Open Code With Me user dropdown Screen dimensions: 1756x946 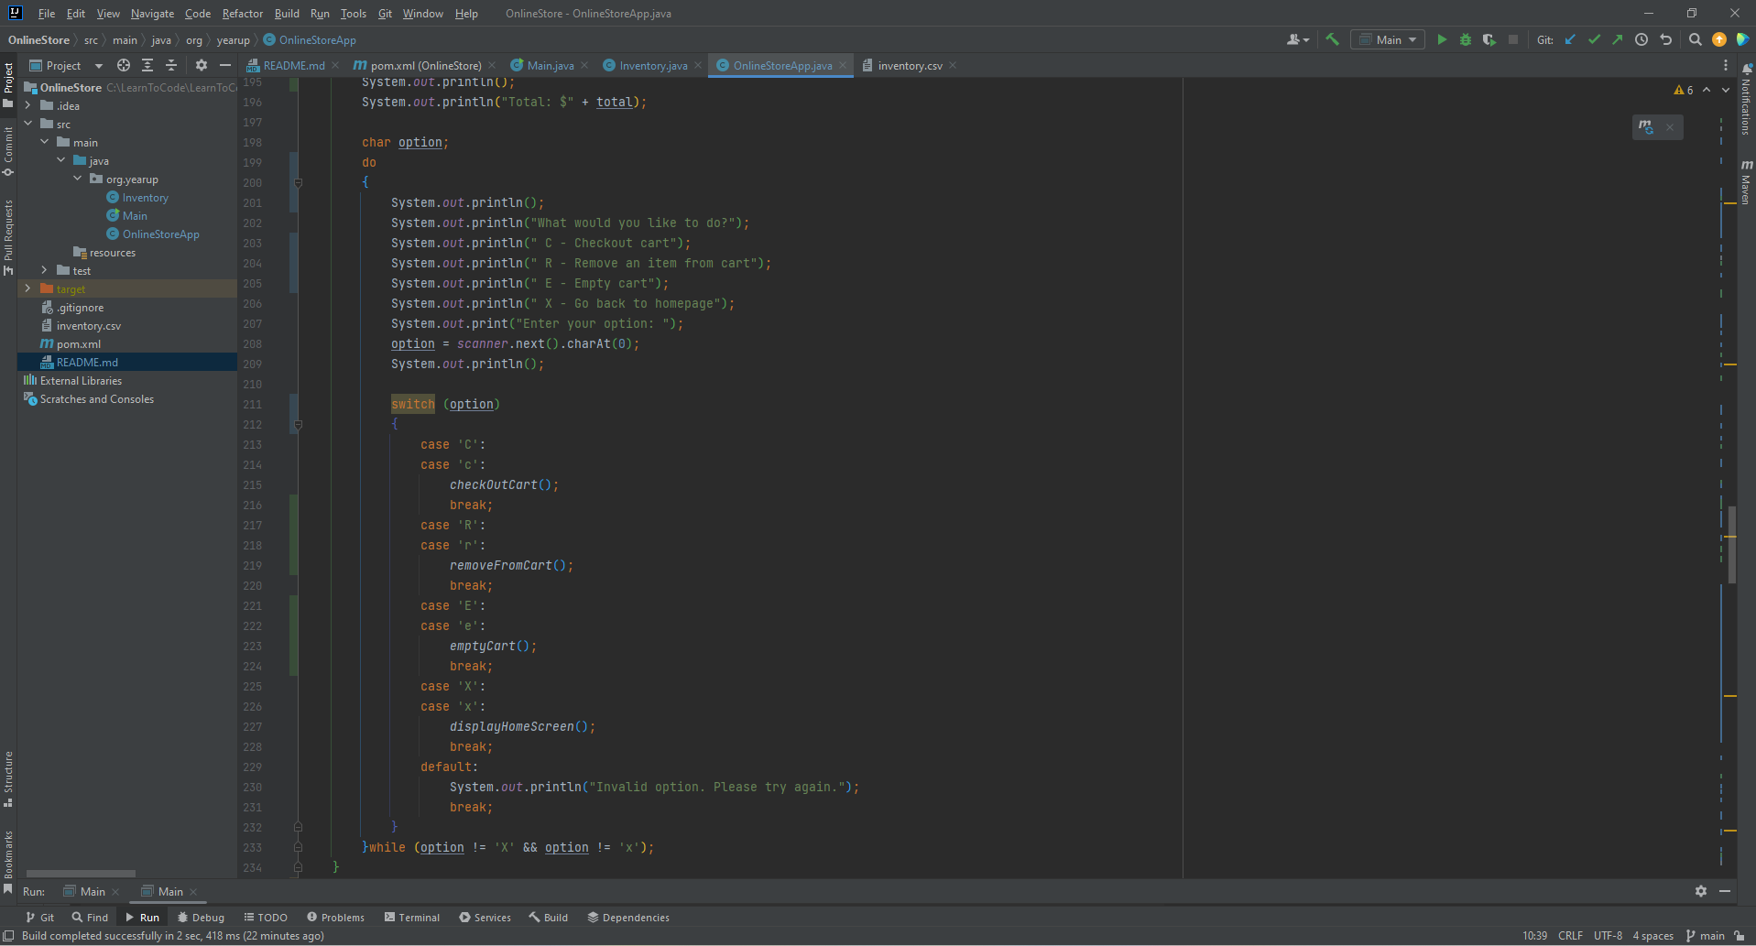[x=1298, y=39]
